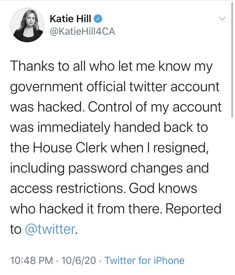Click the word "Reported" in the tweet
Screen dimensions: 235x275
[193, 209]
